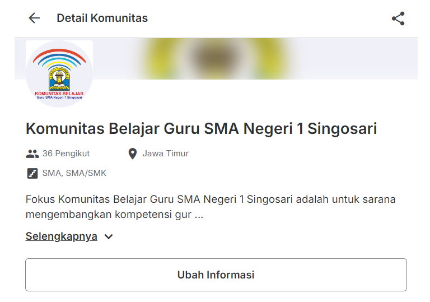Click the ellipsis ending the description
The width and height of the screenshot is (430, 302).
click(x=199, y=215)
